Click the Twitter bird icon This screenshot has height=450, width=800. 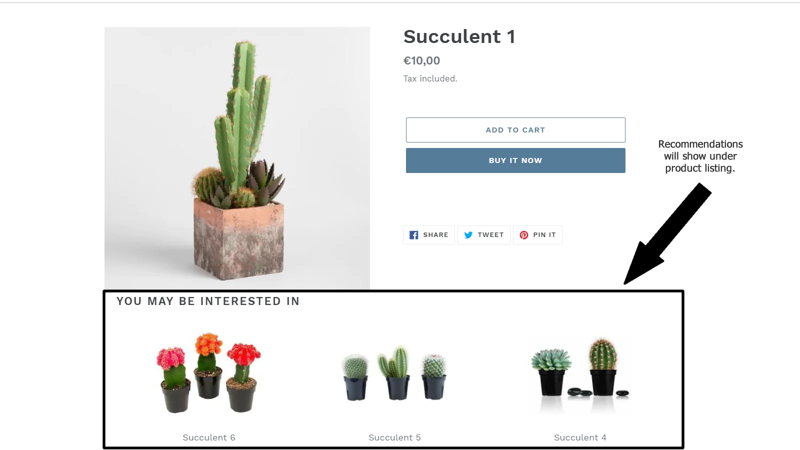(x=468, y=235)
